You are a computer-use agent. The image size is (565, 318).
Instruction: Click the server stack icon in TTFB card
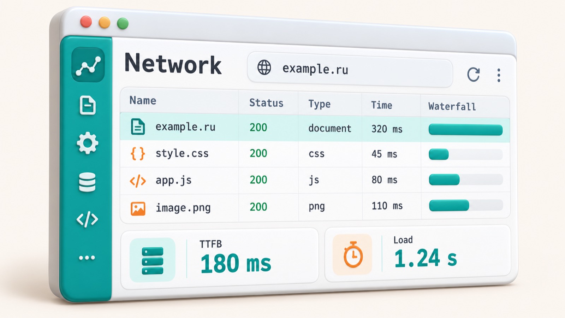pyautogui.click(x=153, y=261)
